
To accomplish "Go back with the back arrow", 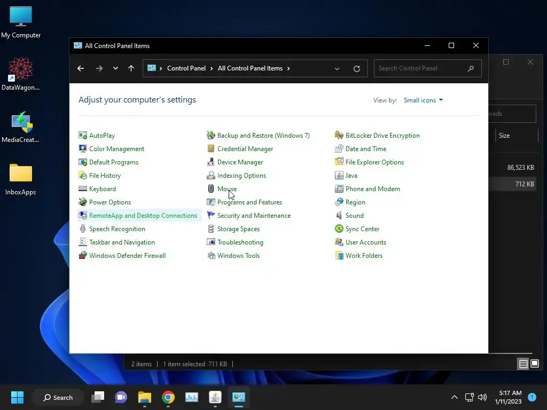I will pyautogui.click(x=81, y=68).
